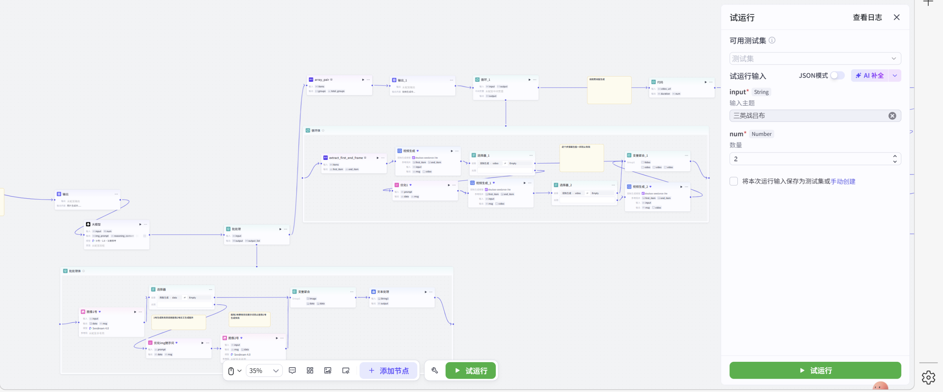This screenshot has width=943, height=392.
Task: Toggle the JSON模式 switch
Action: point(837,76)
